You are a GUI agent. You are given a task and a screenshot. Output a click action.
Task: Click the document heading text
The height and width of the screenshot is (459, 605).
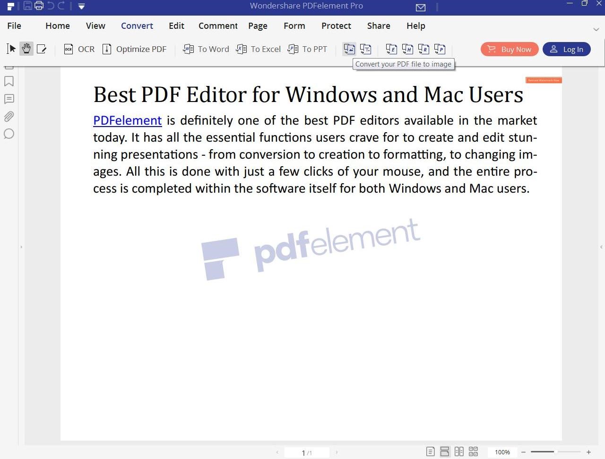(x=308, y=95)
